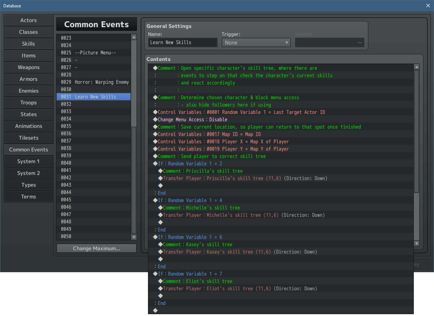Click the Change Maximum button
Screen dimensions: 434x316
pyautogui.click(x=96, y=248)
